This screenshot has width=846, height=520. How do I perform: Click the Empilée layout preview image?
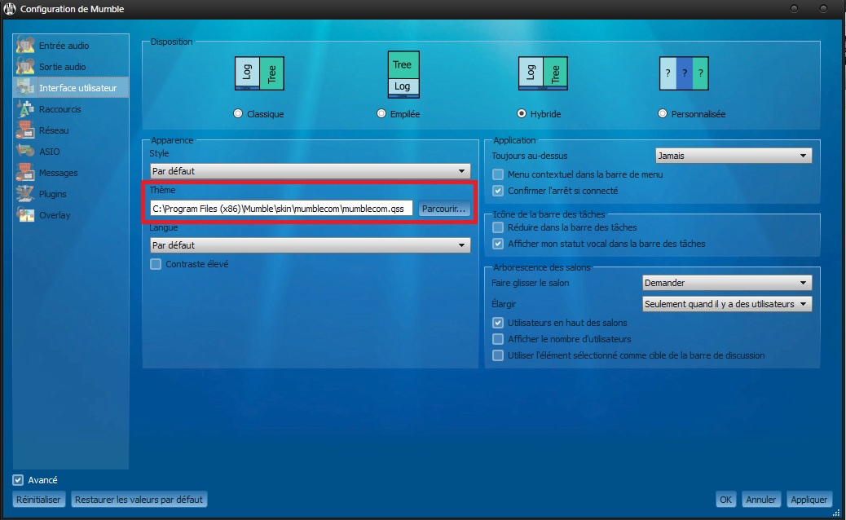coord(403,74)
